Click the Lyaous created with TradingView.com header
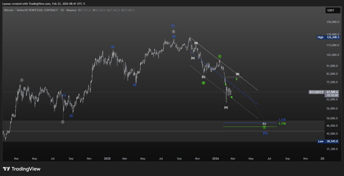This screenshot has height=176, width=344. click(44, 3)
